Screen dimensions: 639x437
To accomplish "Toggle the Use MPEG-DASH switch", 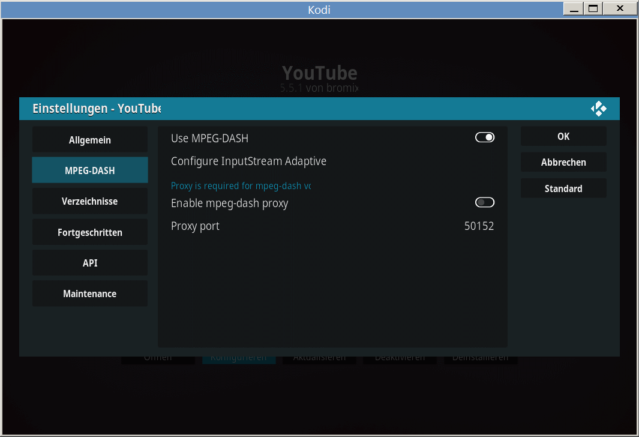I will (x=485, y=138).
